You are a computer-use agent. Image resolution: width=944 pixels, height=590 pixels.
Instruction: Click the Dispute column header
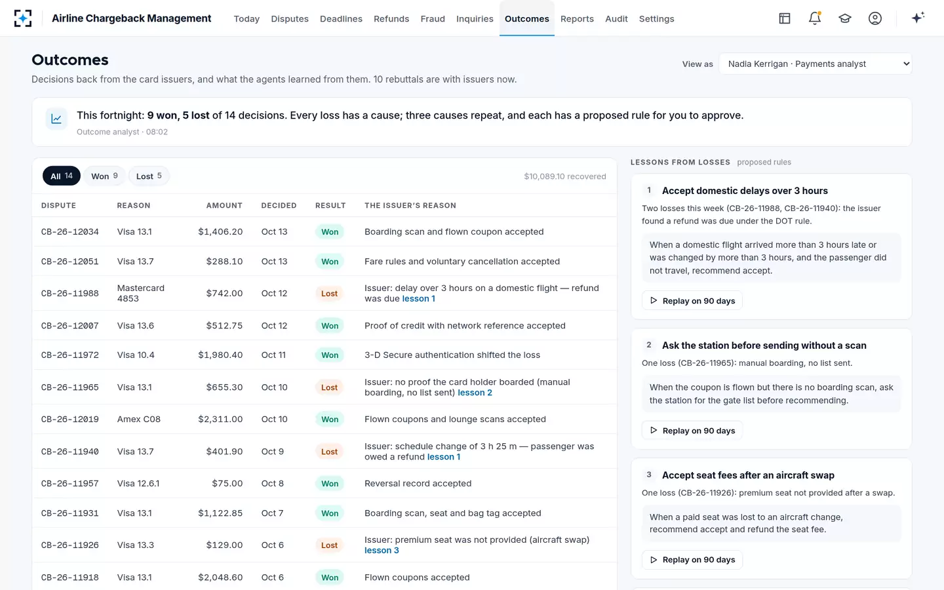point(58,206)
